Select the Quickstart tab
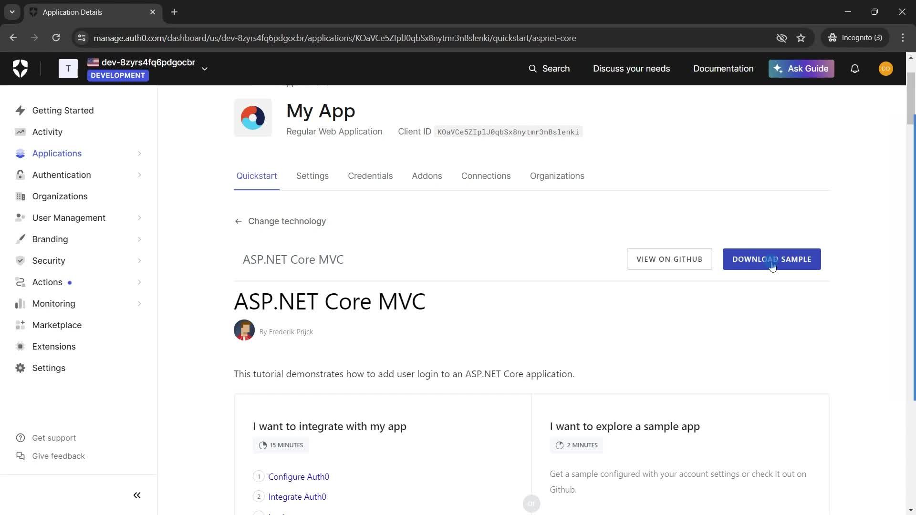The image size is (916, 515). pyautogui.click(x=257, y=176)
